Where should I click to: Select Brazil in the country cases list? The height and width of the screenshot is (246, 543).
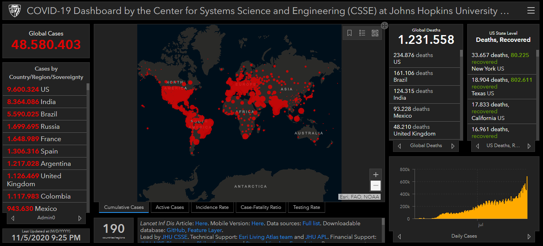pos(45,114)
